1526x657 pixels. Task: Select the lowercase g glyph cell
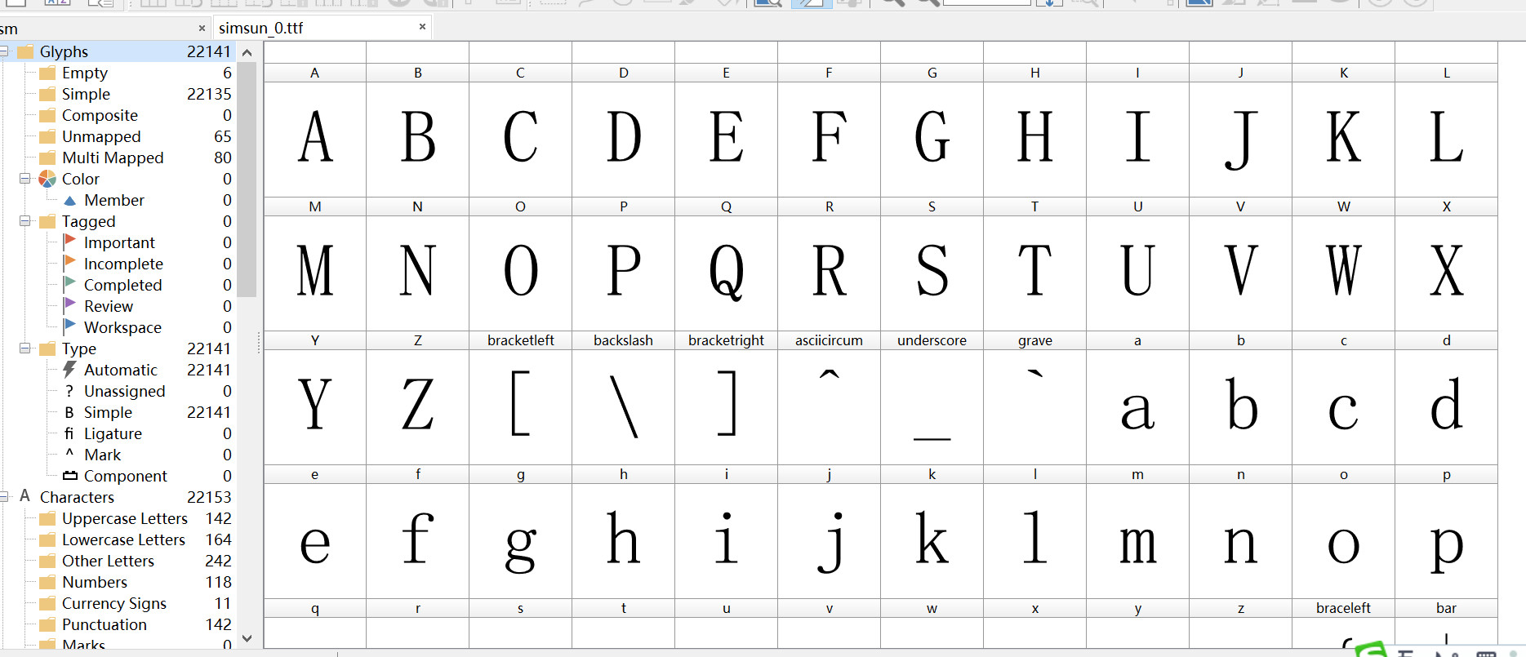521,532
